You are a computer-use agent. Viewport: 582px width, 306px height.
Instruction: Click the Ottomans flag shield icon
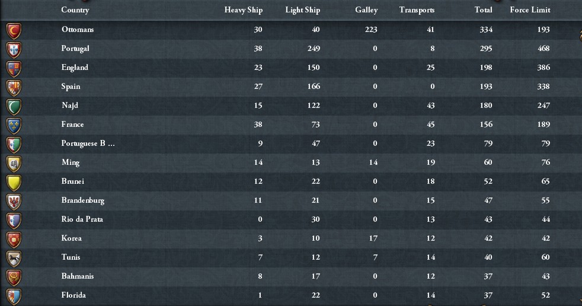(14, 30)
